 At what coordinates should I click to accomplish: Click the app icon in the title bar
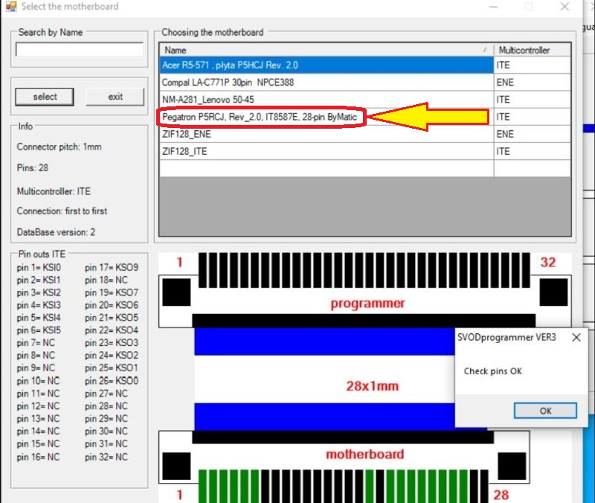coord(10,6)
